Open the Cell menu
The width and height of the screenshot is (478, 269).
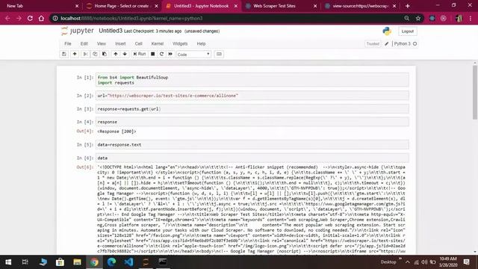click(138, 43)
